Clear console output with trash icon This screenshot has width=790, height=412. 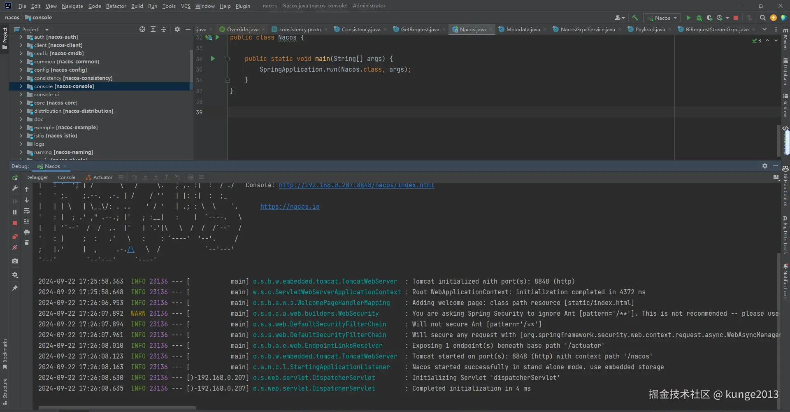click(27, 243)
